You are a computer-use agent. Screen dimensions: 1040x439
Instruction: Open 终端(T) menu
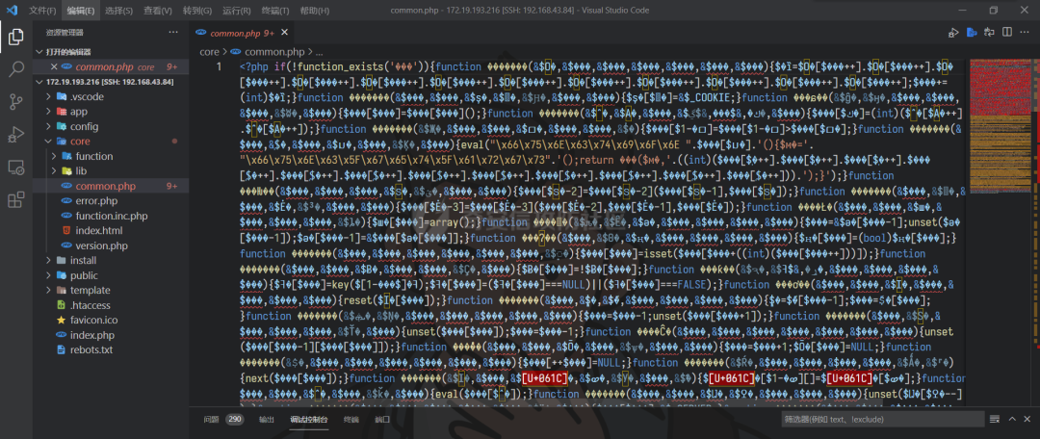tap(275, 11)
